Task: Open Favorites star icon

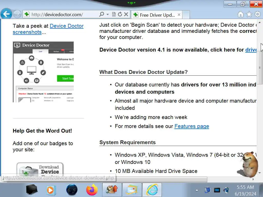Action: coord(249,14)
